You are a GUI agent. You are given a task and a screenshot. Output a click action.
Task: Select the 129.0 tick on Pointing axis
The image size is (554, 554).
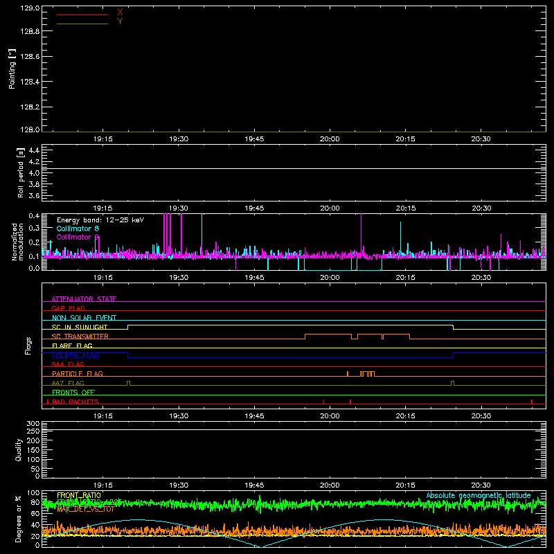coord(30,8)
